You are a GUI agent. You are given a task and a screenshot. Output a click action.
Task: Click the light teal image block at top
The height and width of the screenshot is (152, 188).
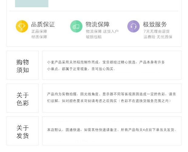32,4
